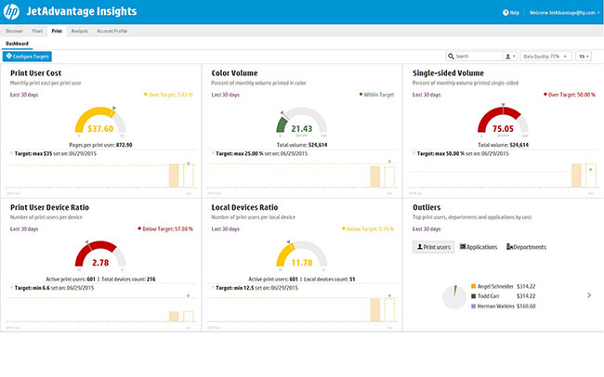Open the Print User Cost Last 30 days selector
Image resolution: width=604 pixels, height=377 pixels.
pos(24,95)
